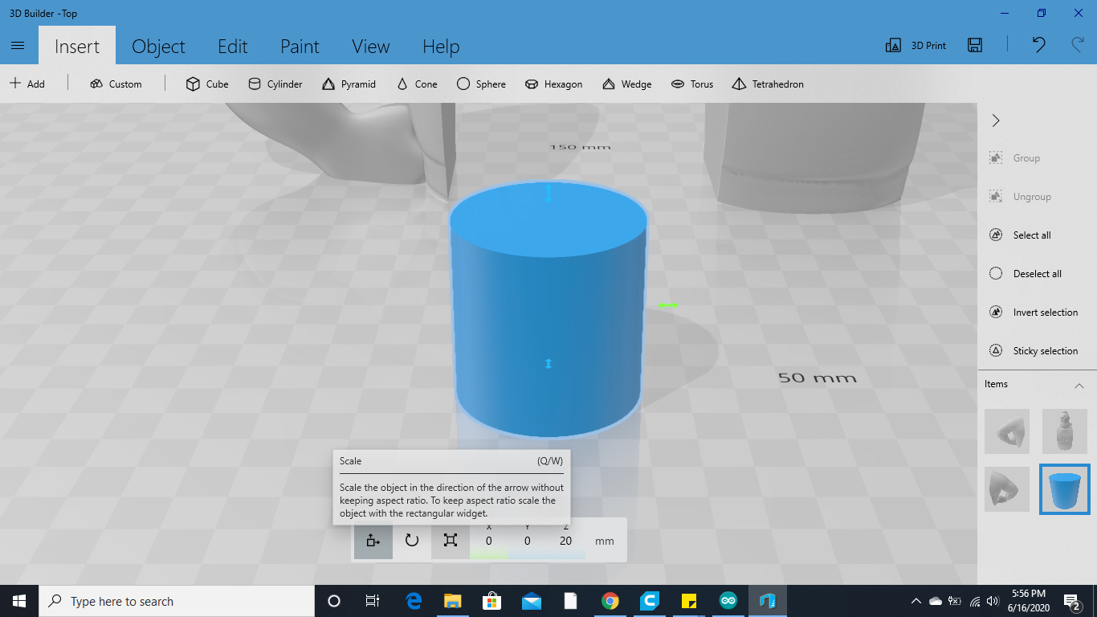This screenshot has height=617, width=1097.
Task: Save the current project
Action: [974, 46]
